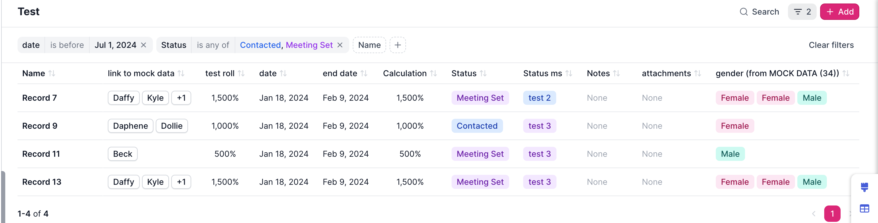Click the Name filter suggestion chip
The height and width of the screenshot is (223, 878).
point(369,45)
